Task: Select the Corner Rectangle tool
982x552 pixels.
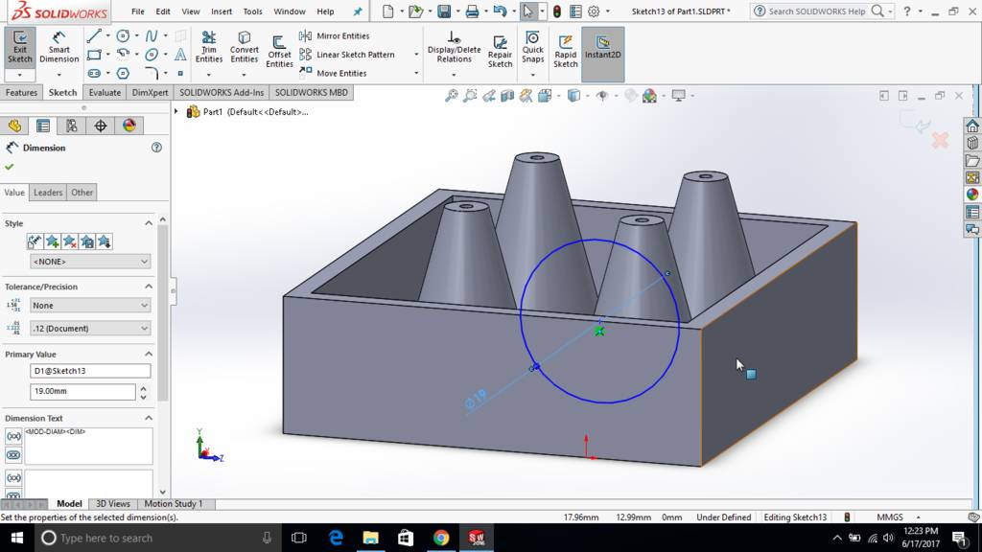Action: [x=94, y=55]
